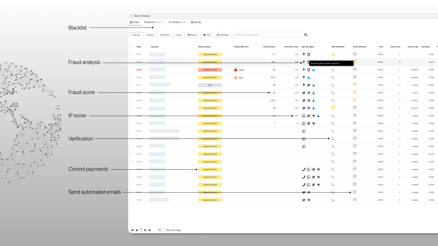This screenshot has width=438, height=246.
Task: Edit the Rows Per Page number field
Action: [x=162, y=230]
